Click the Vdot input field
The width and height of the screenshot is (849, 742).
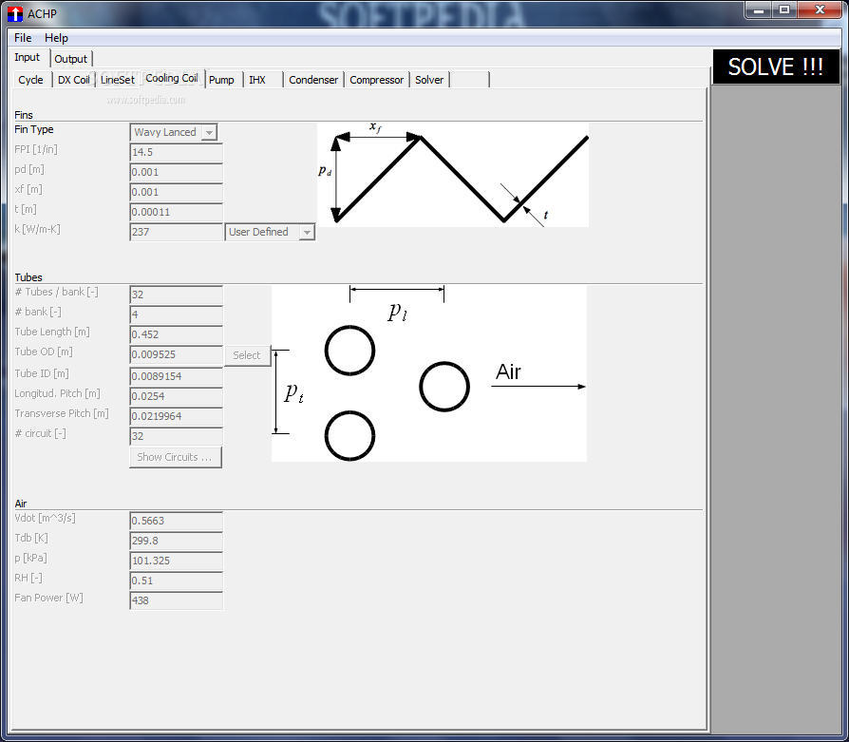pyautogui.click(x=176, y=521)
